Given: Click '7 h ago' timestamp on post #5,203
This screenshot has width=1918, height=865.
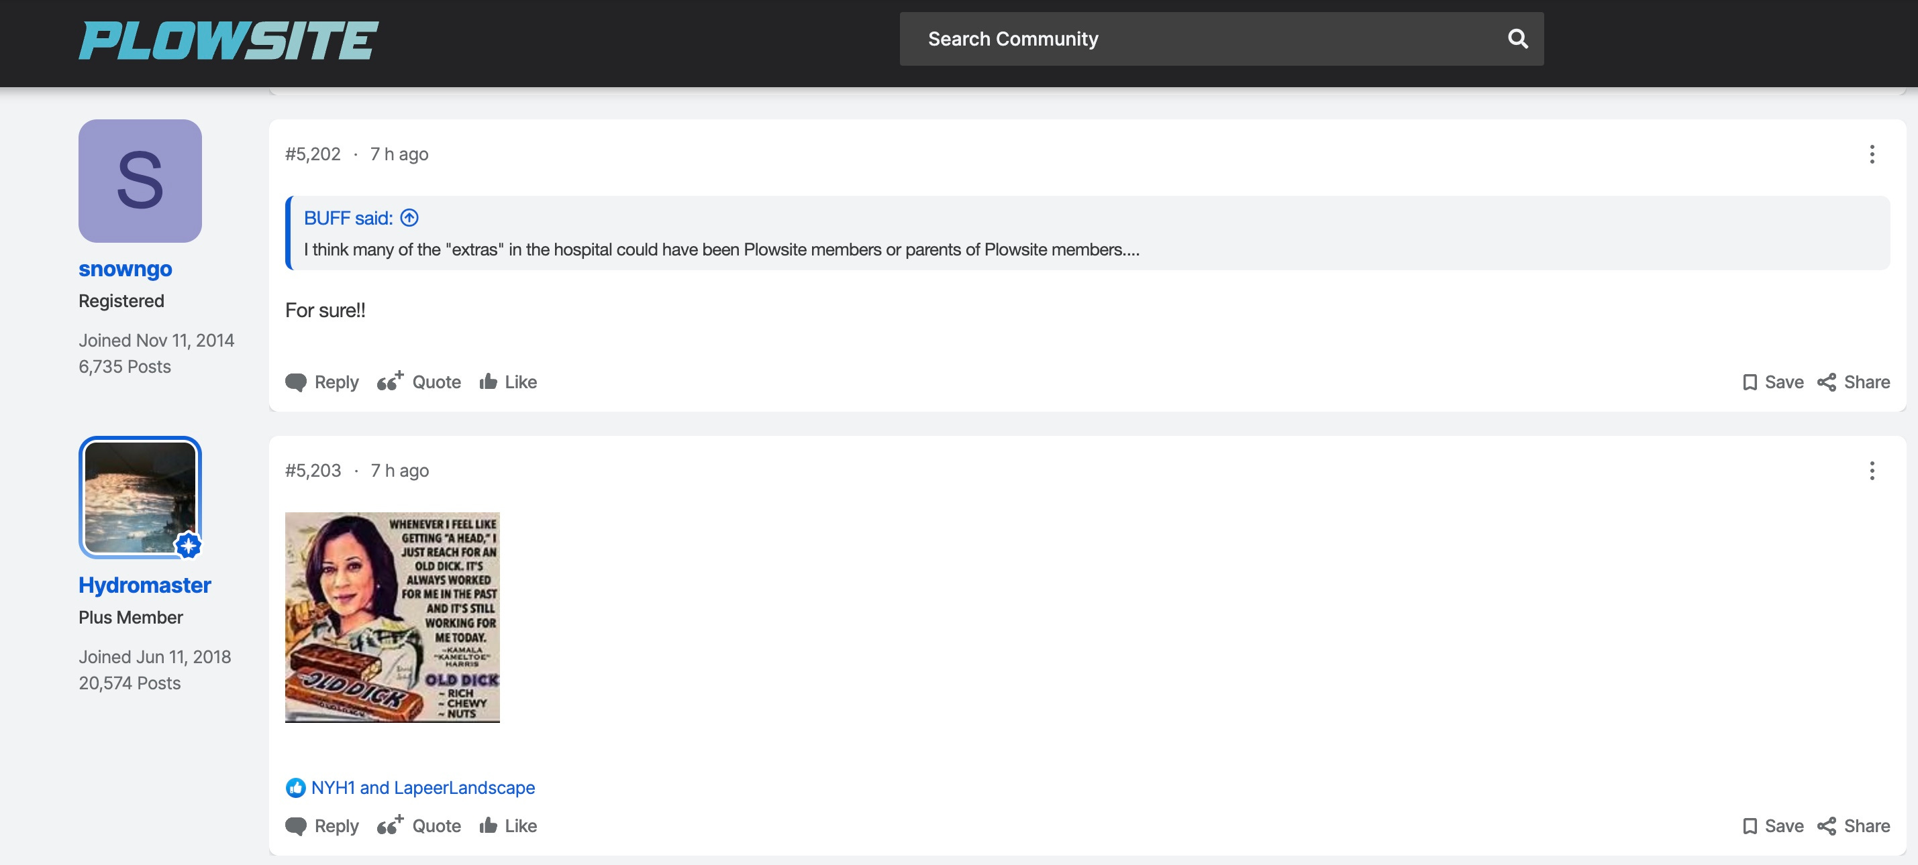Looking at the screenshot, I should click(400, 470).
